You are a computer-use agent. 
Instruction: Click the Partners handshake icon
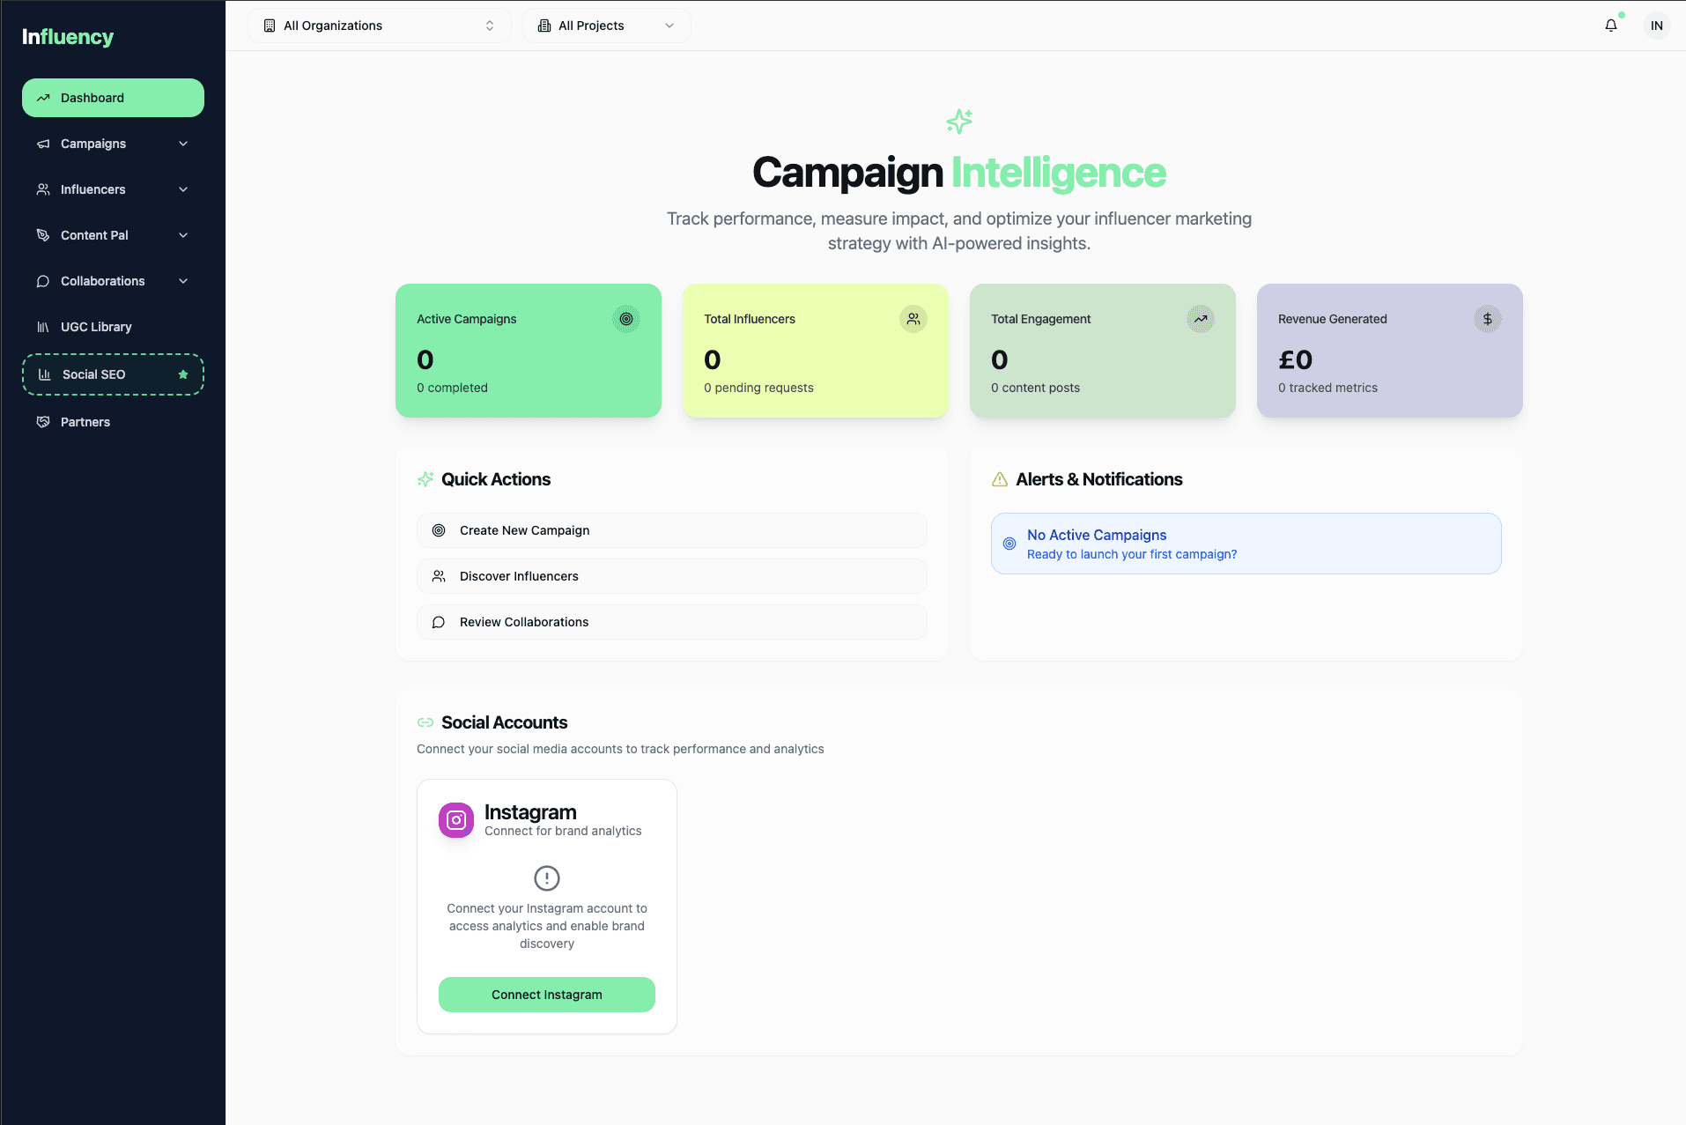click(43, 422)
